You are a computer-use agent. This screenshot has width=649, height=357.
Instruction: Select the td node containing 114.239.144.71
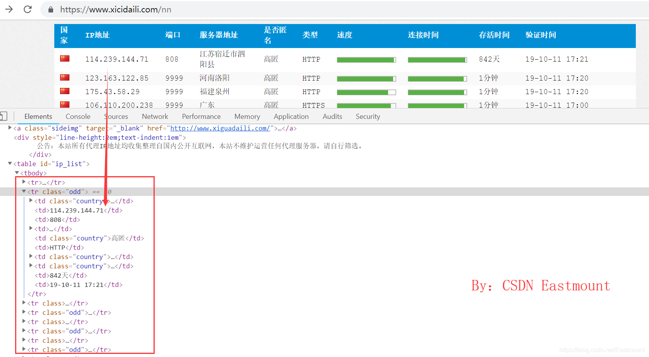click(78, 210)
